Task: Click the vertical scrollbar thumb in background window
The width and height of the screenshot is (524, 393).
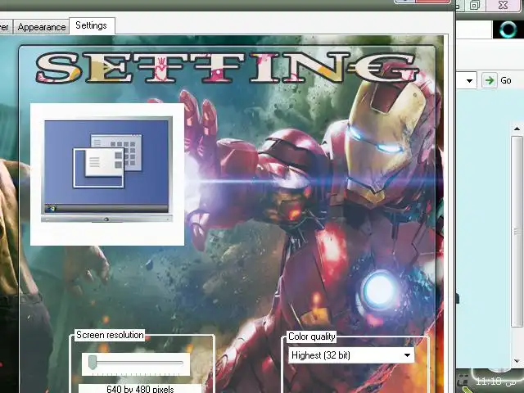Action: (x=517, y=231)
